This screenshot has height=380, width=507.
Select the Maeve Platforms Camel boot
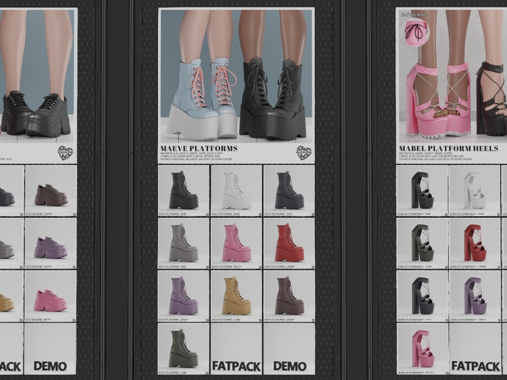point(236,296)
